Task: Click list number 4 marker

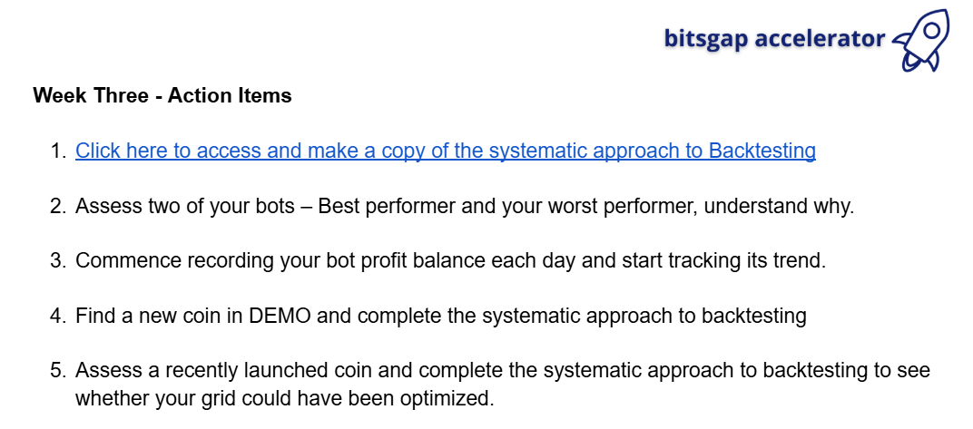Action: (x=58, y=317)
